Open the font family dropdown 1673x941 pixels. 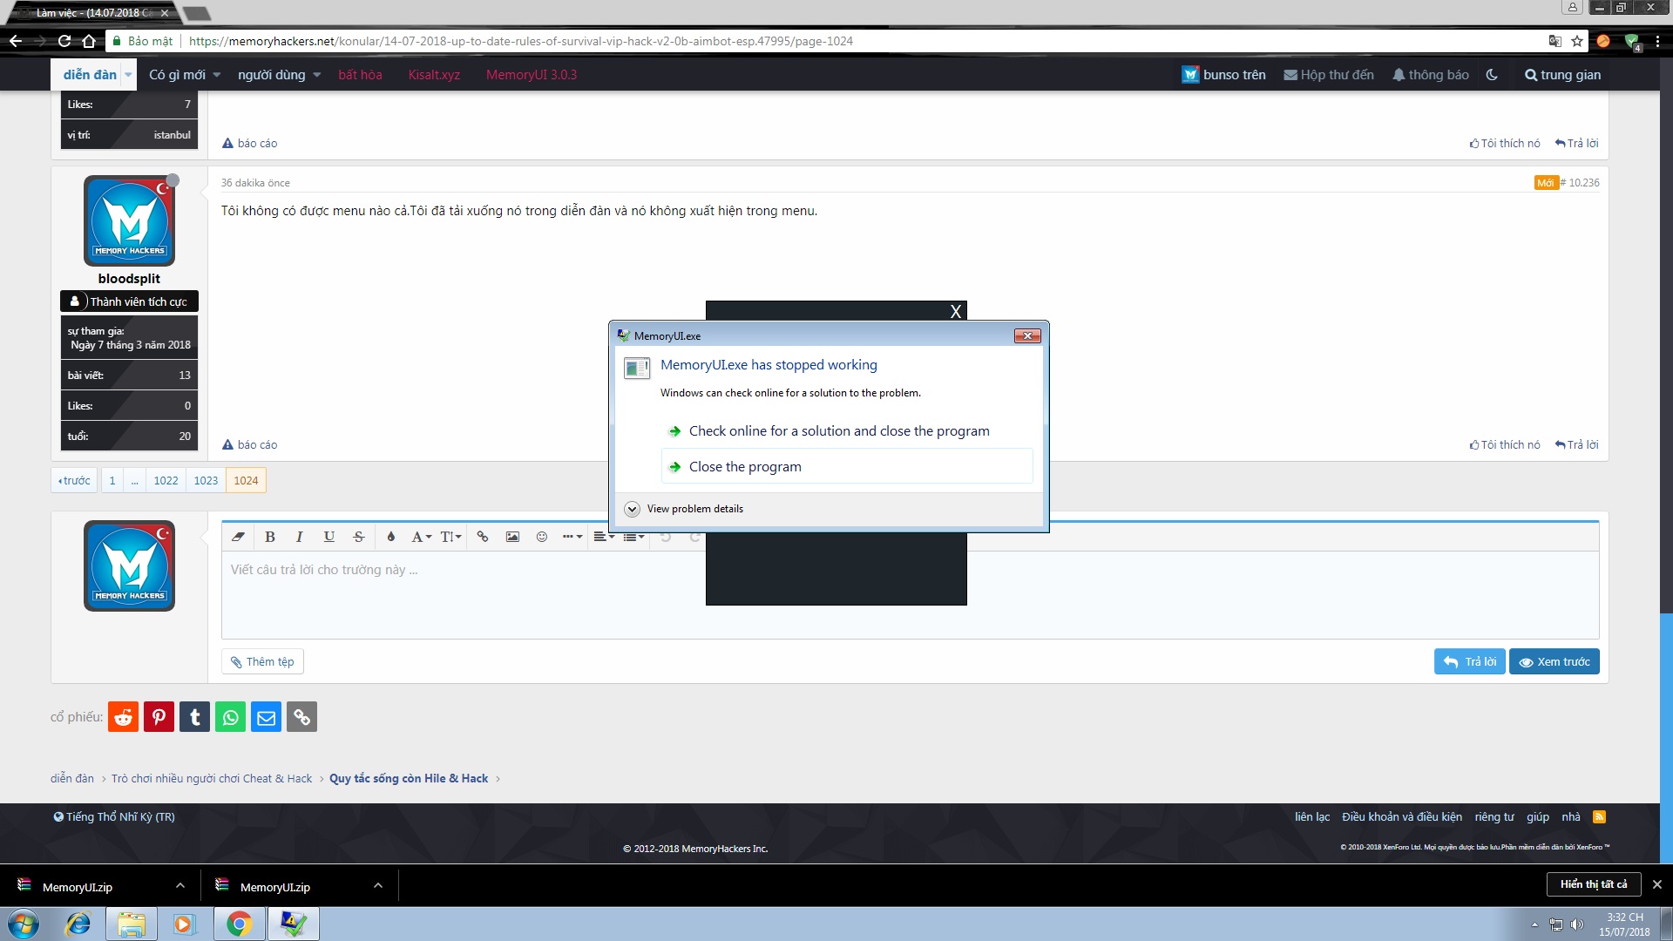click(x=421, y=537)
